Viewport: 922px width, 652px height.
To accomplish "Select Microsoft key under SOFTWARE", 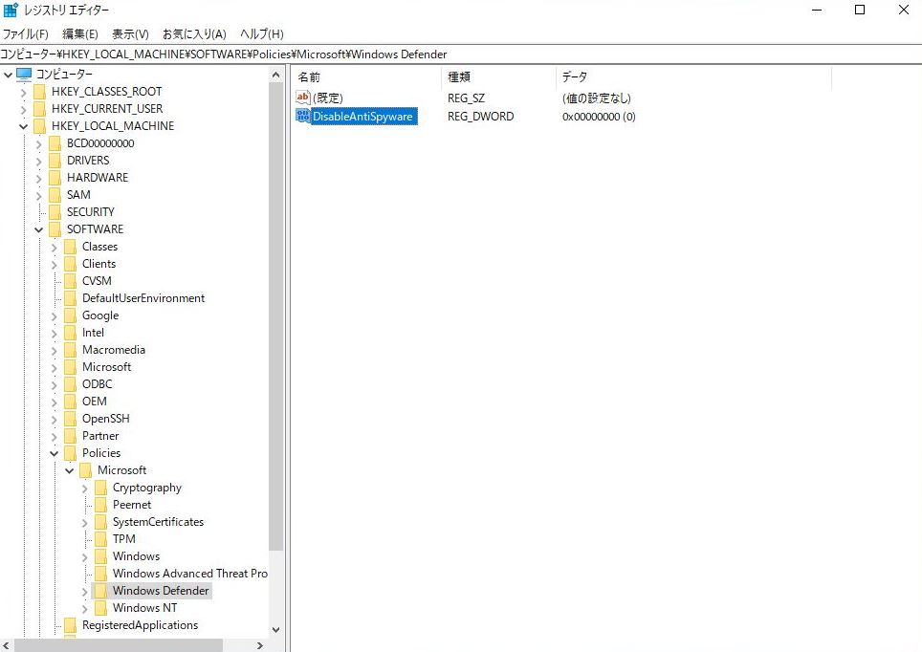I will 106,367.
